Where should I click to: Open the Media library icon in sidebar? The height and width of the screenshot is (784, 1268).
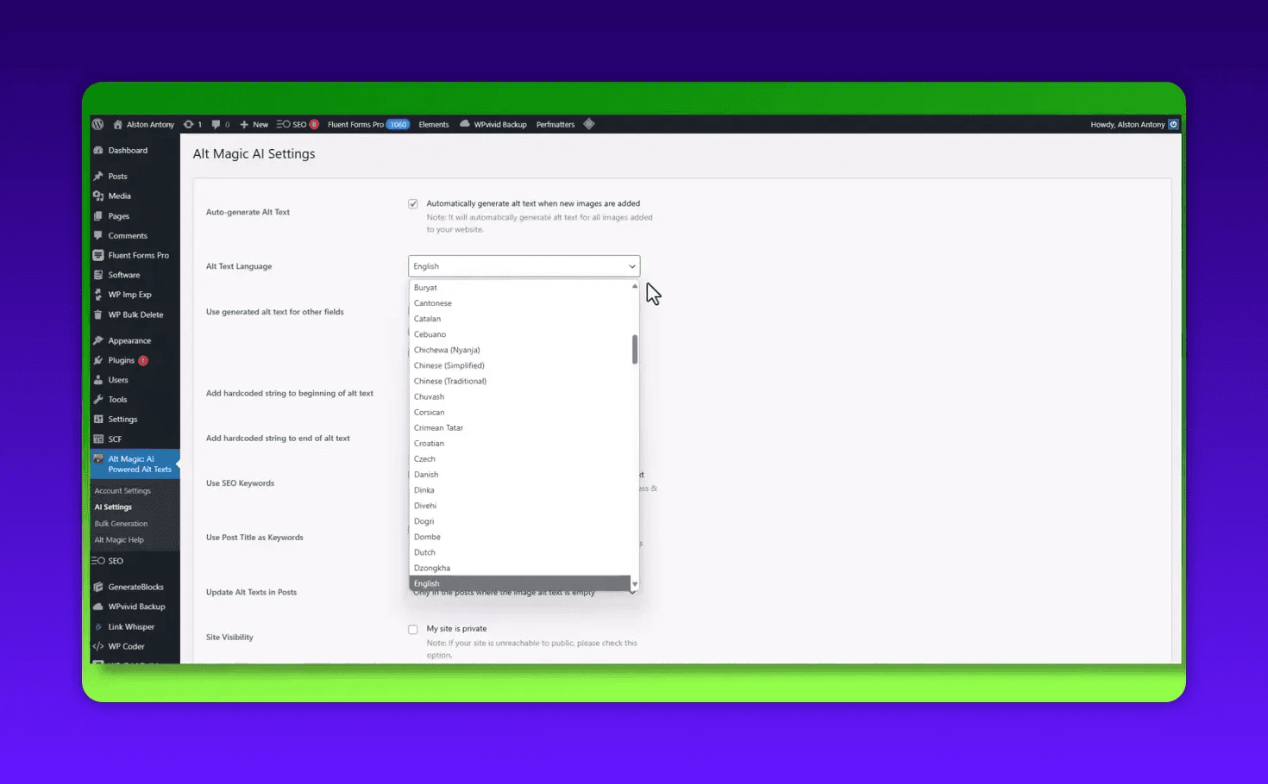[98, 196]
